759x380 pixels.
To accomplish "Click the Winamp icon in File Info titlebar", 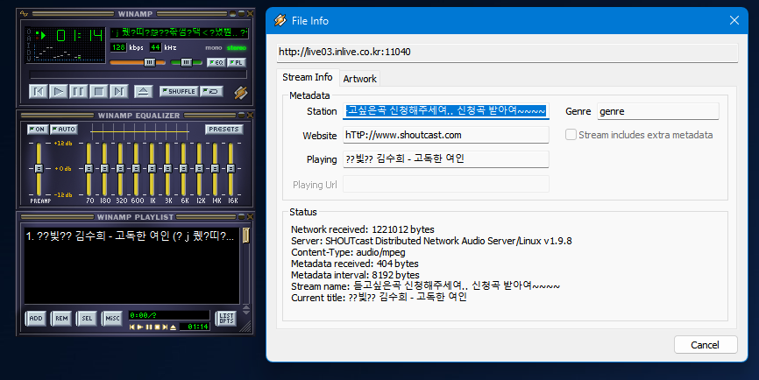I will [280, 20].
